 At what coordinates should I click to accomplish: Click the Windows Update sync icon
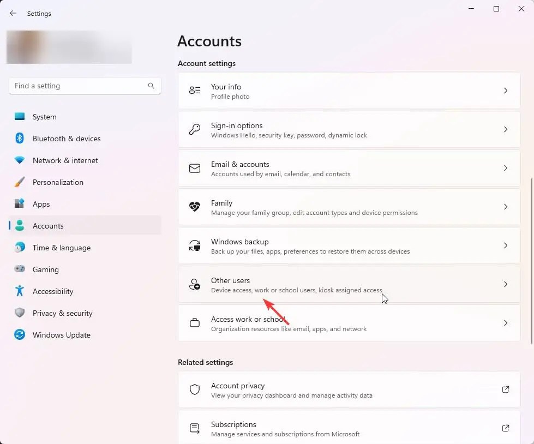pyautogui.click(x=20, y=335)
